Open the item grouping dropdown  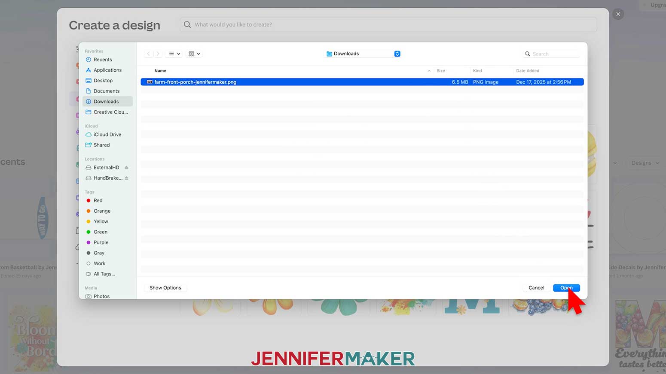pyautogui.click(x=194, y=54)
